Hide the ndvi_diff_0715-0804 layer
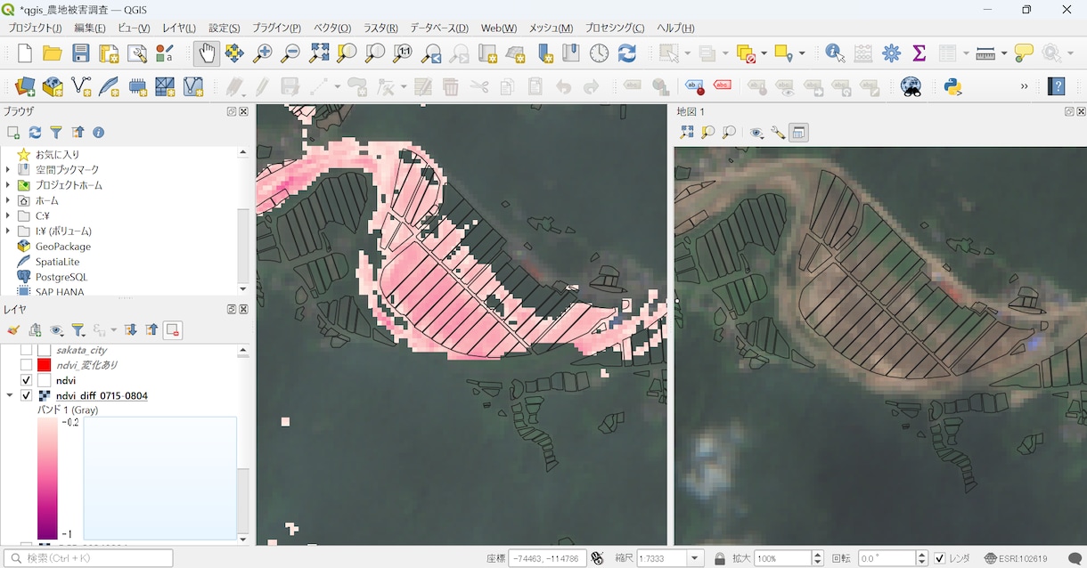 pyautogui.click(x=26, y=395)
